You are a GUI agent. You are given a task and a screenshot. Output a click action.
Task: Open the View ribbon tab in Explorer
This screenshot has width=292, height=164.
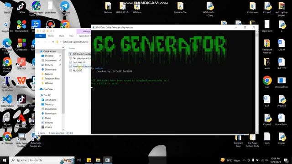coord(71,36)
